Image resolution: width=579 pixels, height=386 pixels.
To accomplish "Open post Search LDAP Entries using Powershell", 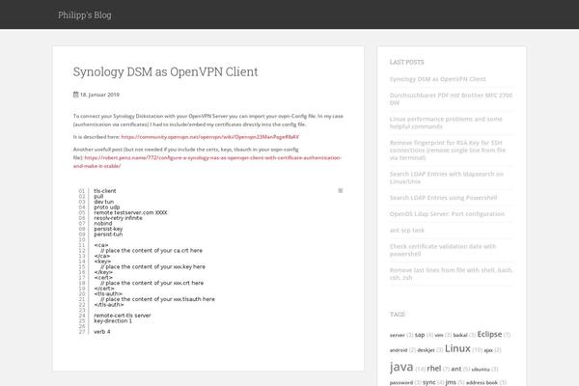I will pyautogui.click(x=443, y=198).
